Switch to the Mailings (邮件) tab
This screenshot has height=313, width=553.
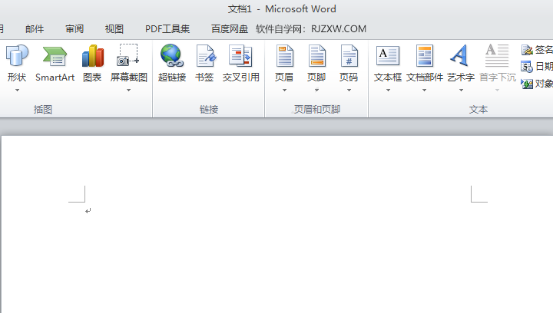coord(35,29)
